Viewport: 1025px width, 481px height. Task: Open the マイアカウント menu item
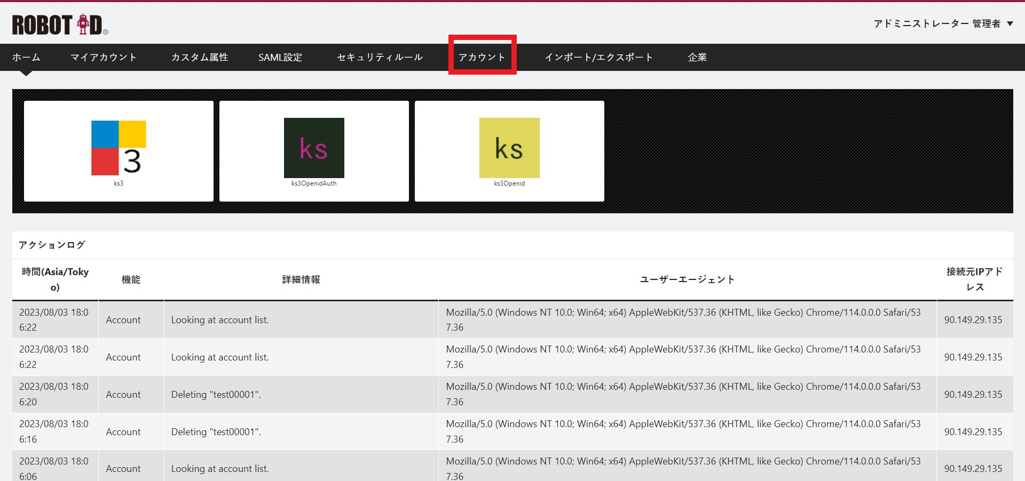tap(104, 57)
